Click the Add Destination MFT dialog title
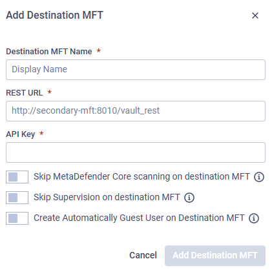This screenshot has height=270, width=272. click(55, 16)
